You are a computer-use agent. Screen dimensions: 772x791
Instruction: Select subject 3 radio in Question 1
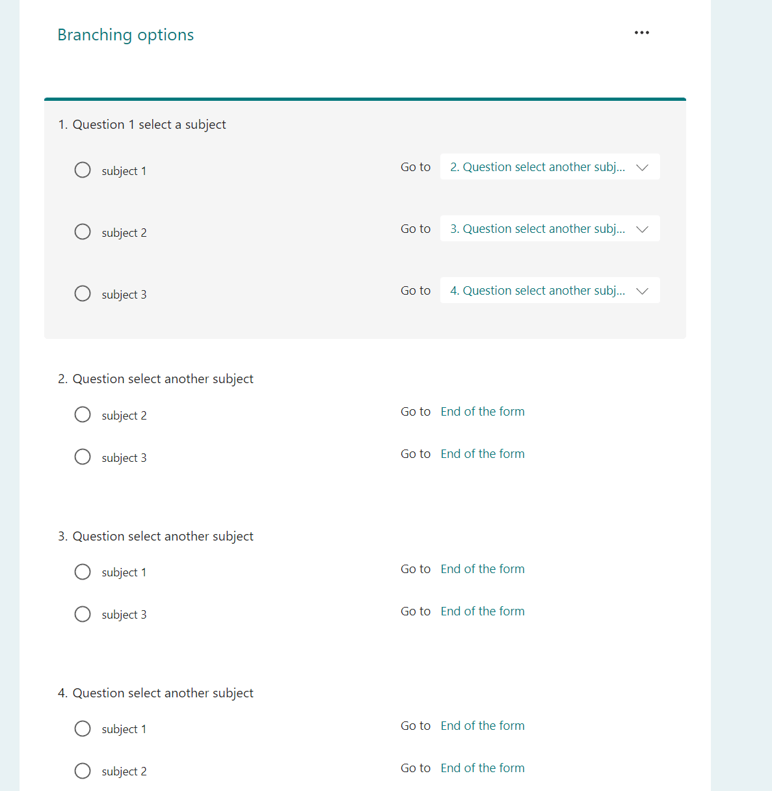pyautogui.click(x=83, y=293)
